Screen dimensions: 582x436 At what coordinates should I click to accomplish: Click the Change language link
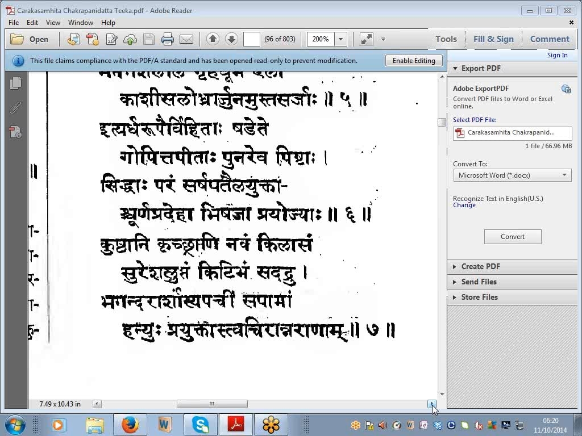tap(464, 206)
